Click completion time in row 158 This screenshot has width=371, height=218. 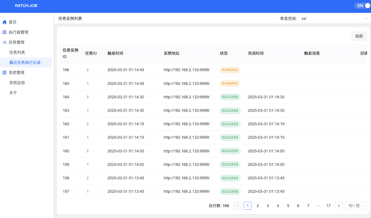(266, 178)
